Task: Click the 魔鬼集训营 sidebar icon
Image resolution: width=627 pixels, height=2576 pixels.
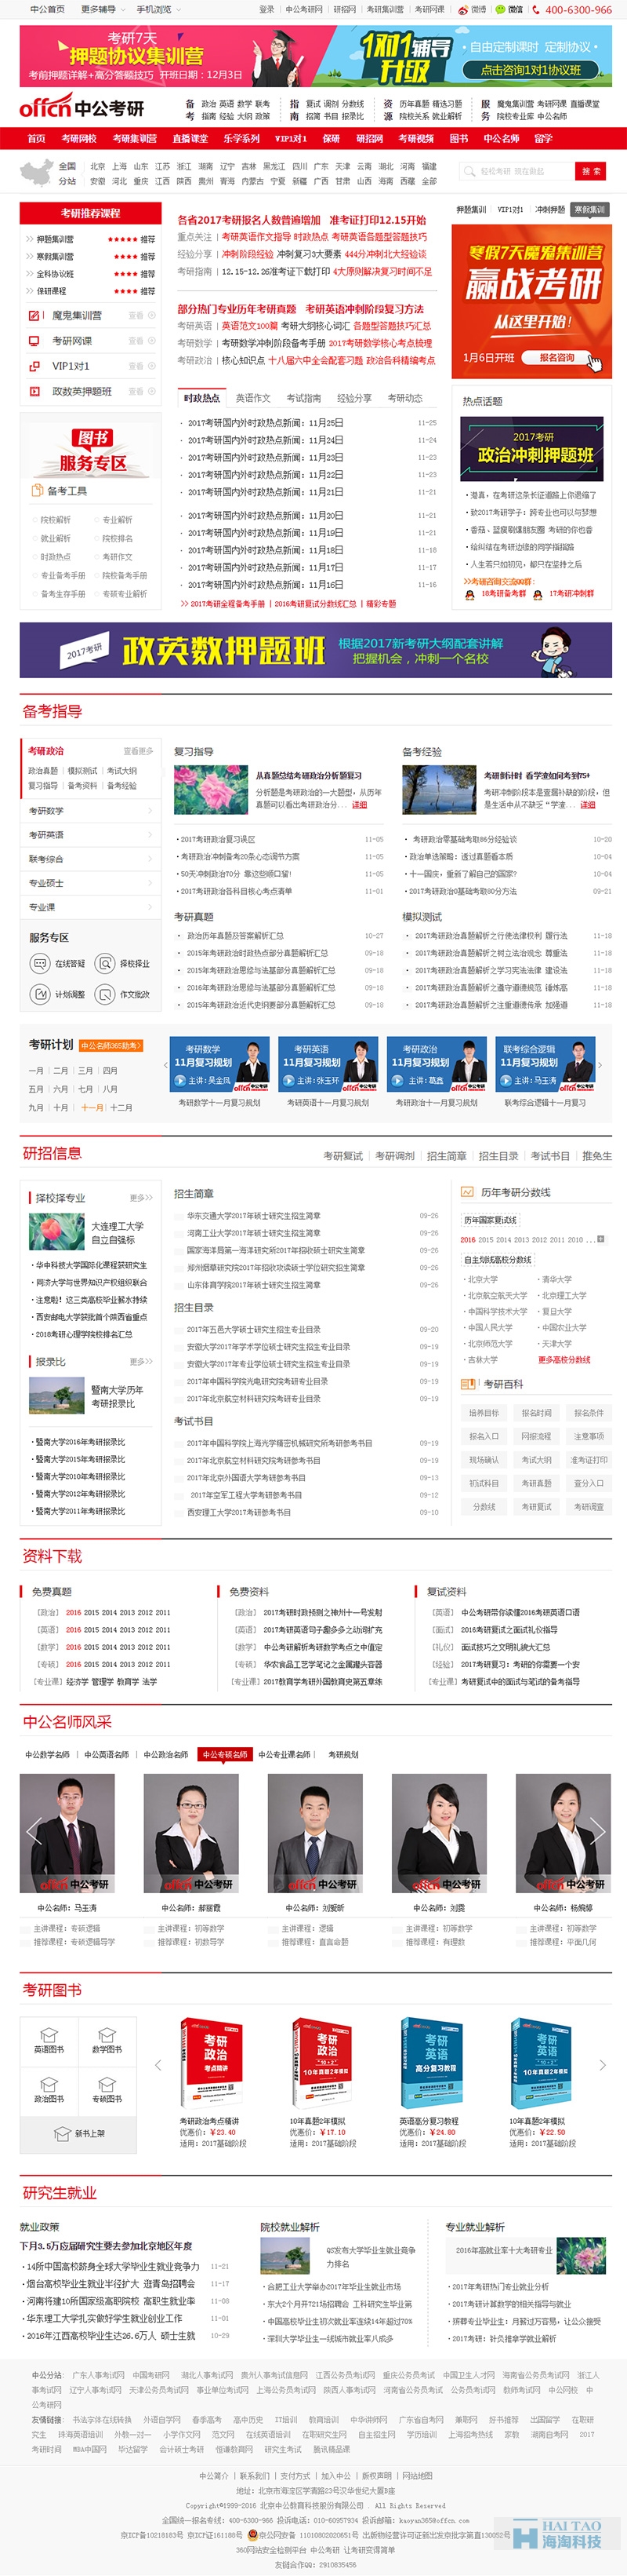Action: 35,315
